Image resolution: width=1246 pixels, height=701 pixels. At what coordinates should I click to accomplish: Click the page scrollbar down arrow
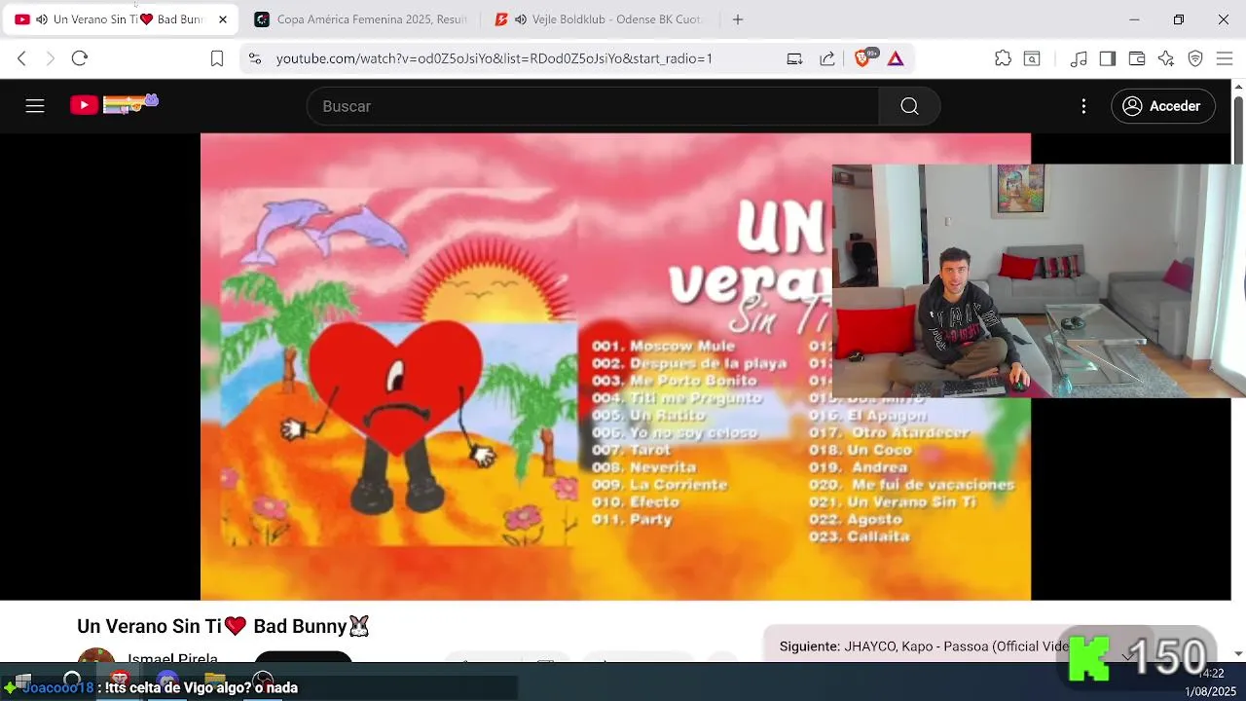[1238, 653]
